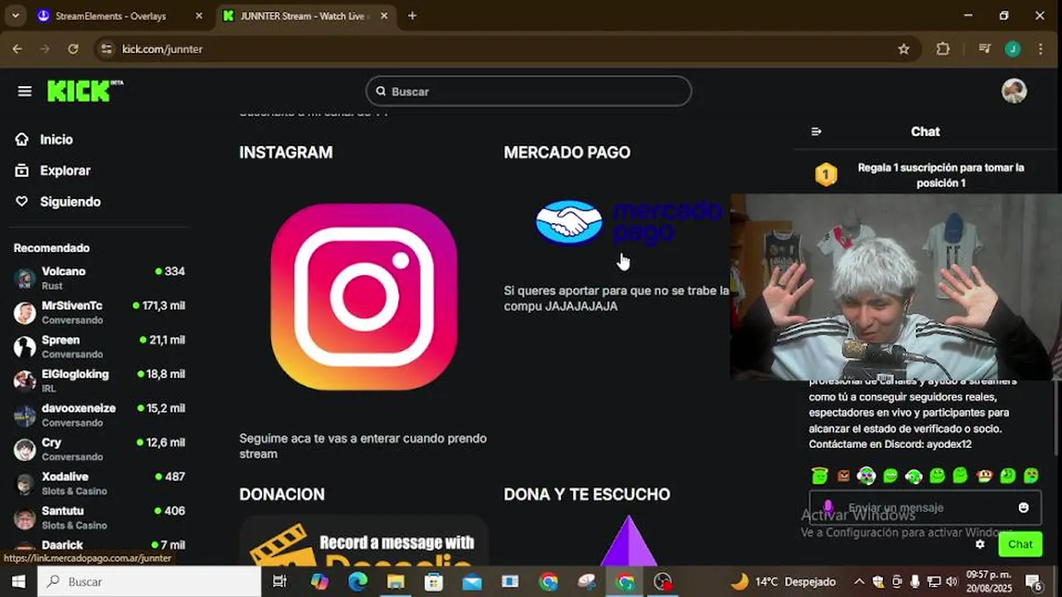Open the emoji picker smiley icon
Screen dimensions: 1062x597
click(1024, 507)
